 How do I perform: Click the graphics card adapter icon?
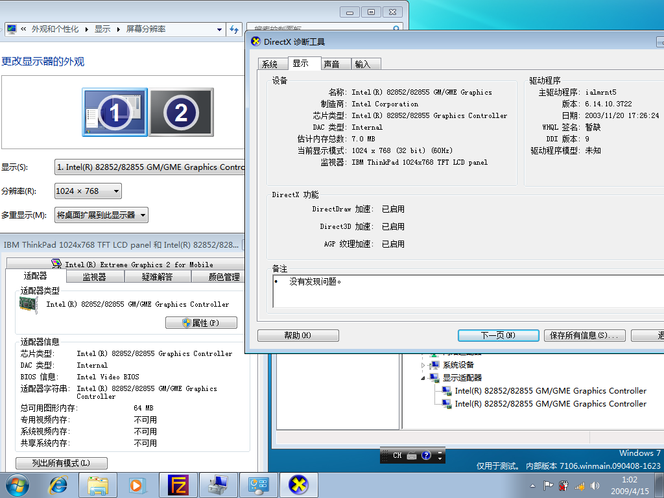[x=29, y=305]
